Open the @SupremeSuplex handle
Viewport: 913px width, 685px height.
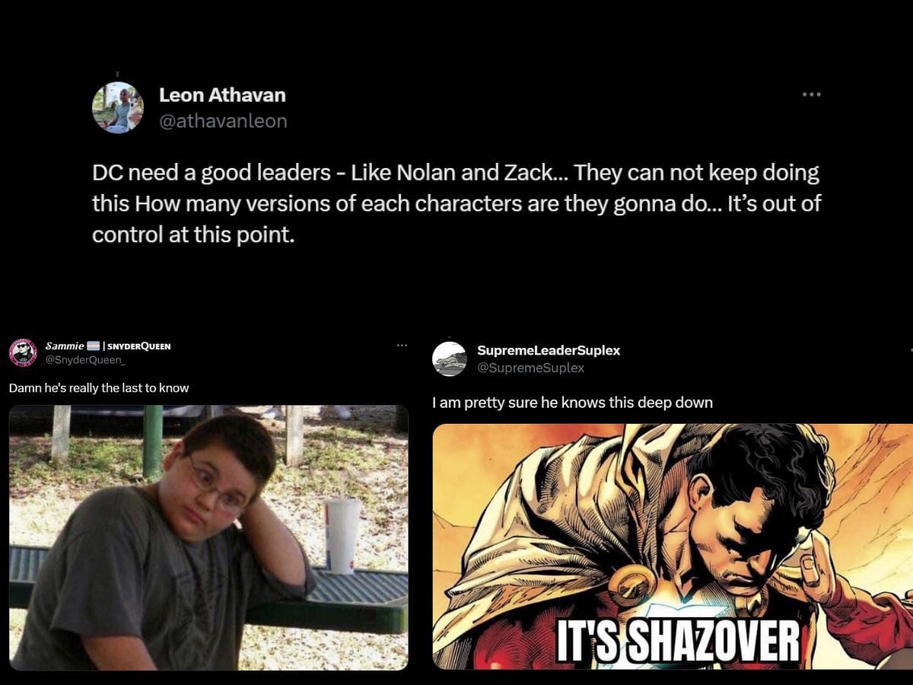coord(531,368)
